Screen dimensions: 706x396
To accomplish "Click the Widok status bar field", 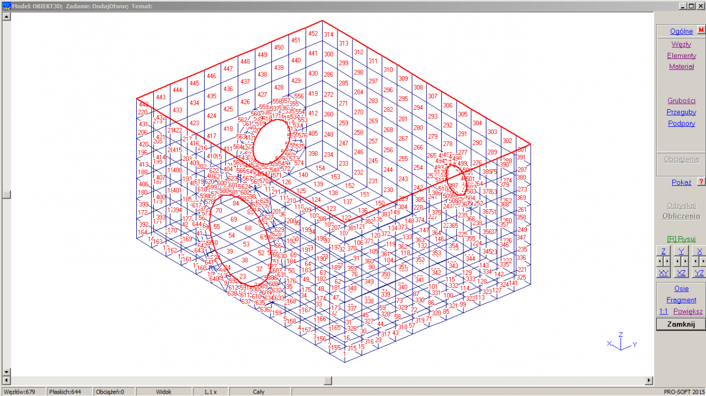I will pyautogui.click(x=163, y=392).
